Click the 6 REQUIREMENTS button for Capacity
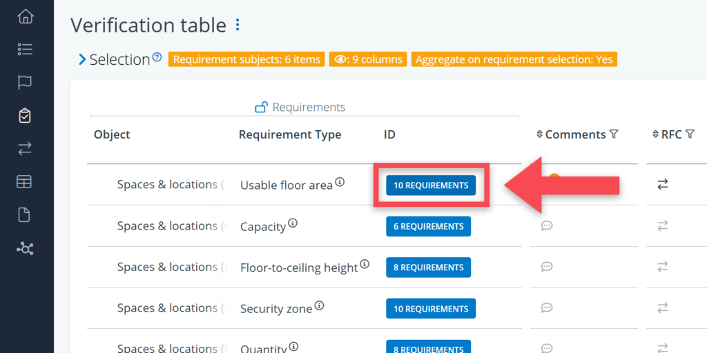 (428, 226)
